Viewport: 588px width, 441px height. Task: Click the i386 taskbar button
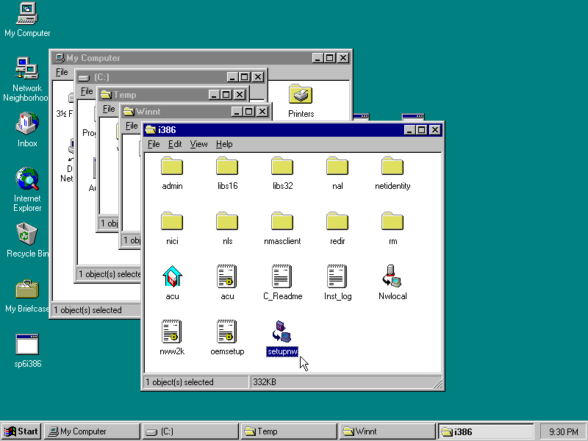pyautogui.click(x=485, y=431)
